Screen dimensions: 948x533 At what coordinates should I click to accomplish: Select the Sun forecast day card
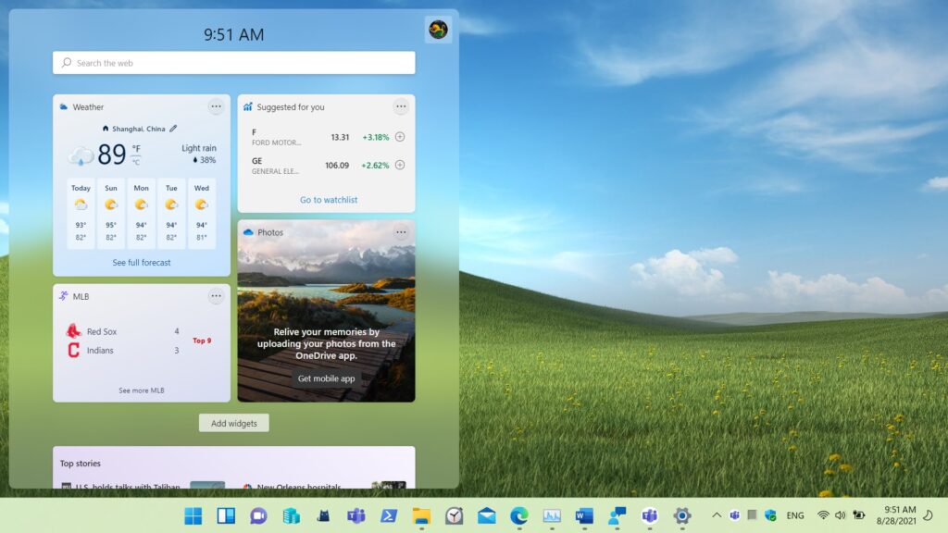[x=111, y=213]
